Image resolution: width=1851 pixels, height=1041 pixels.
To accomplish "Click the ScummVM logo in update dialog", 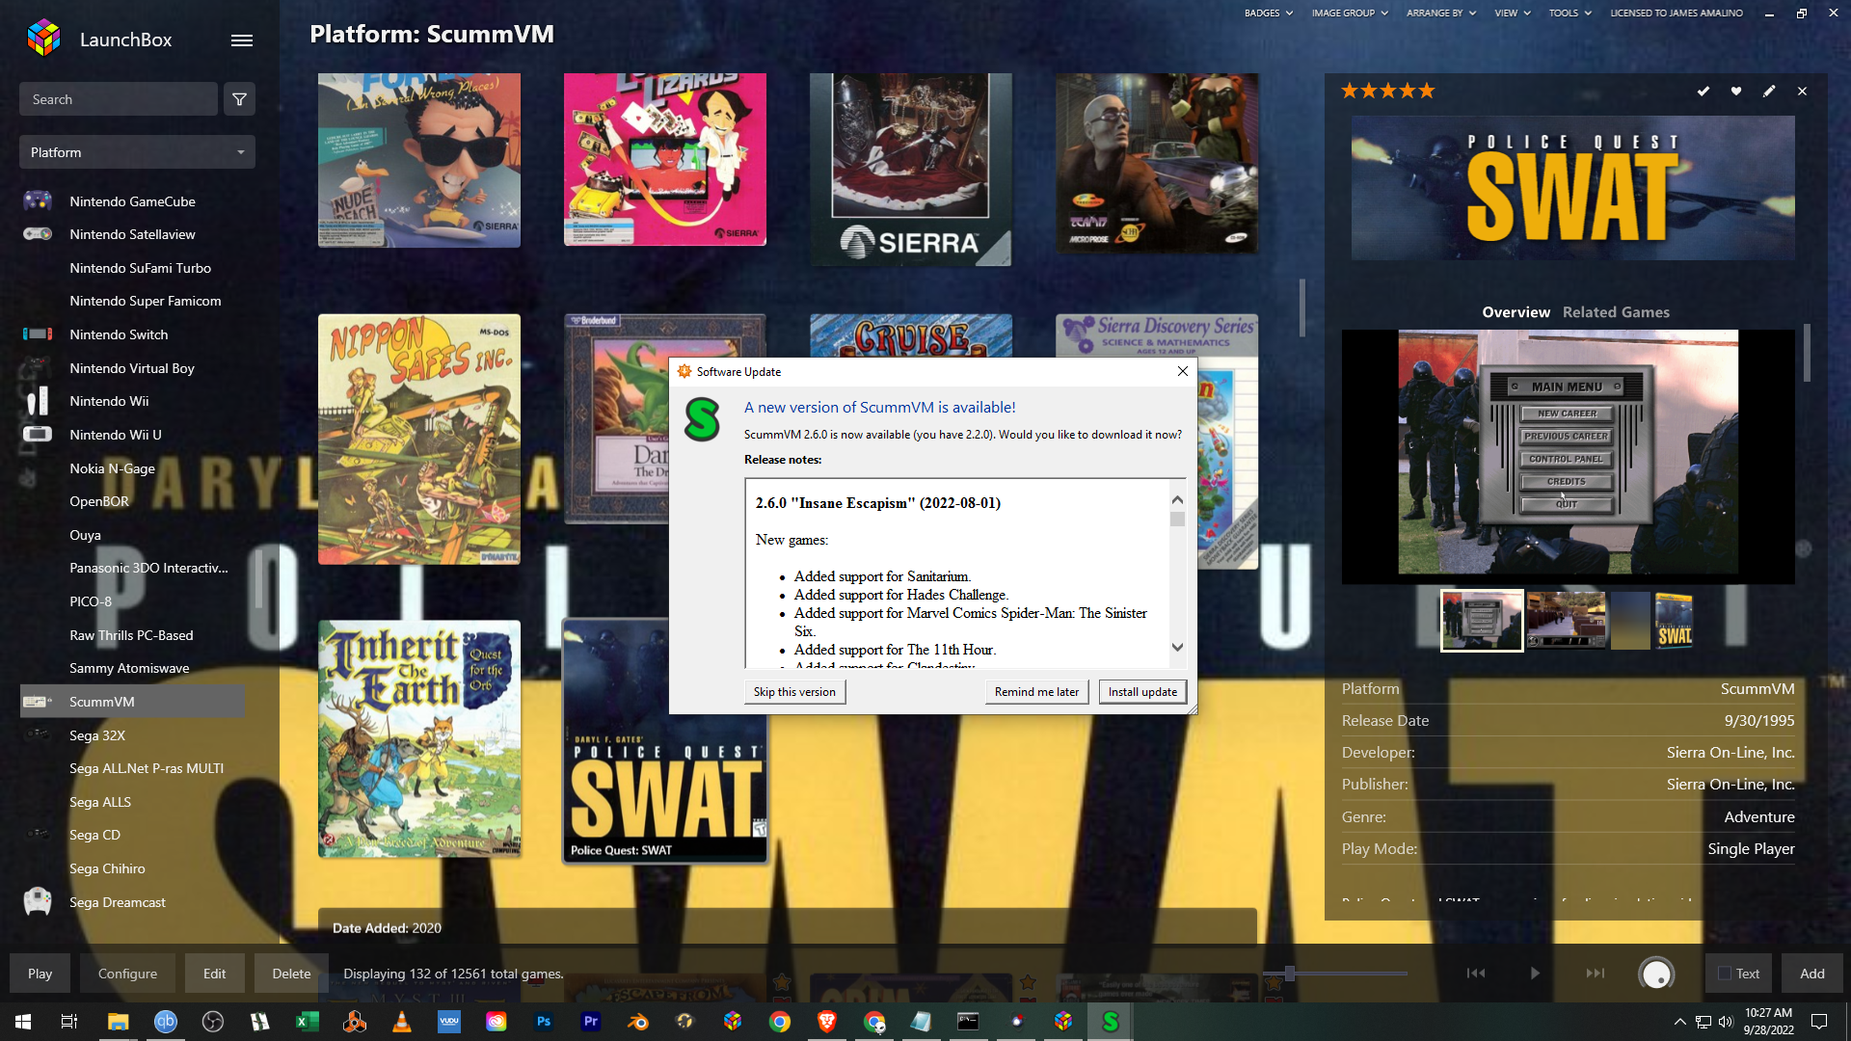I will click(702, 420).
